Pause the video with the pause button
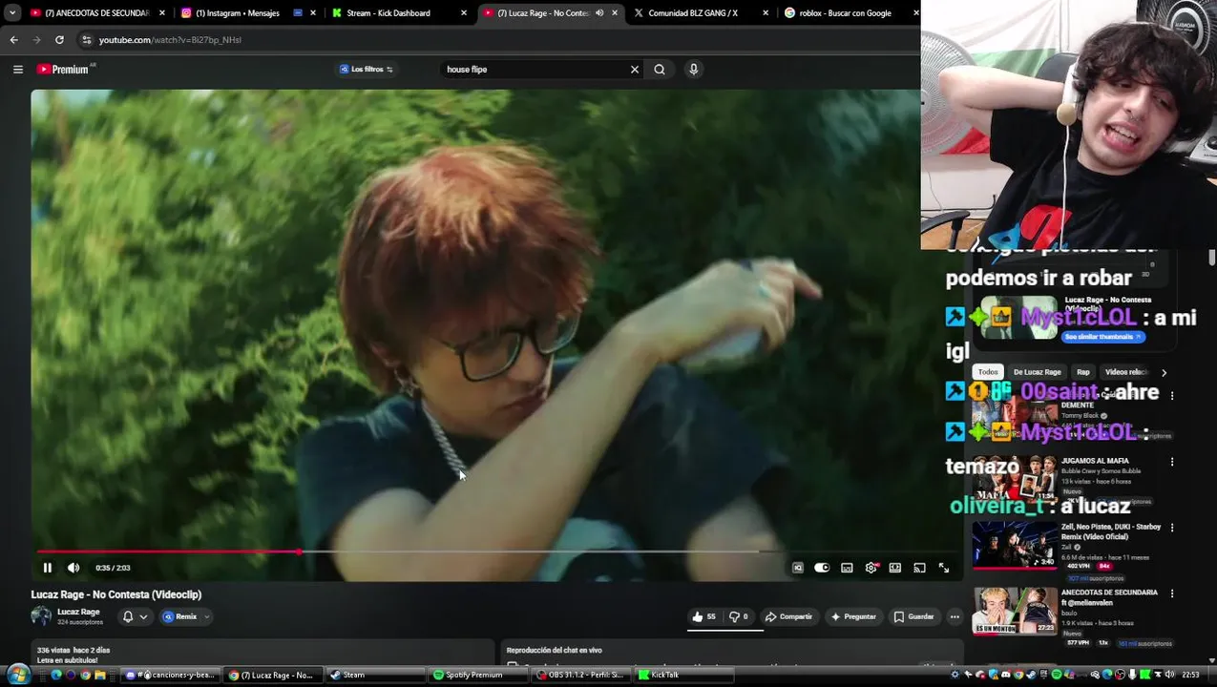This screenshot has height=687, width=1217. click(x=47, y=568)
